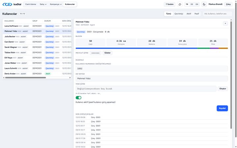Open the Kullanıcılar nav item
237x148 pixels.
[x=70, y=4]
